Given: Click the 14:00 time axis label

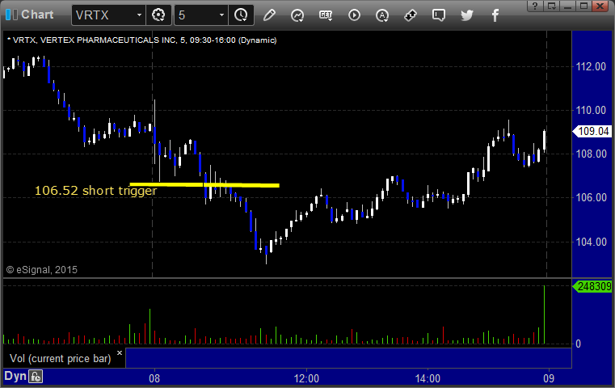Looking at the screenshot, I should click(428, 378).
